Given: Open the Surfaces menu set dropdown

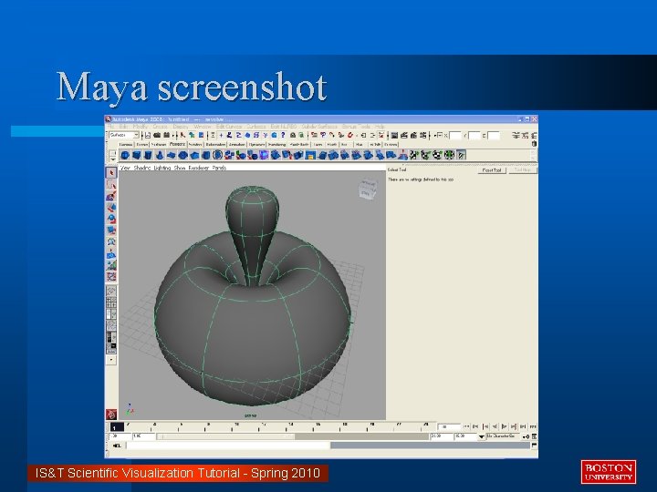Looking at the screenshot, I should [124, 135].
